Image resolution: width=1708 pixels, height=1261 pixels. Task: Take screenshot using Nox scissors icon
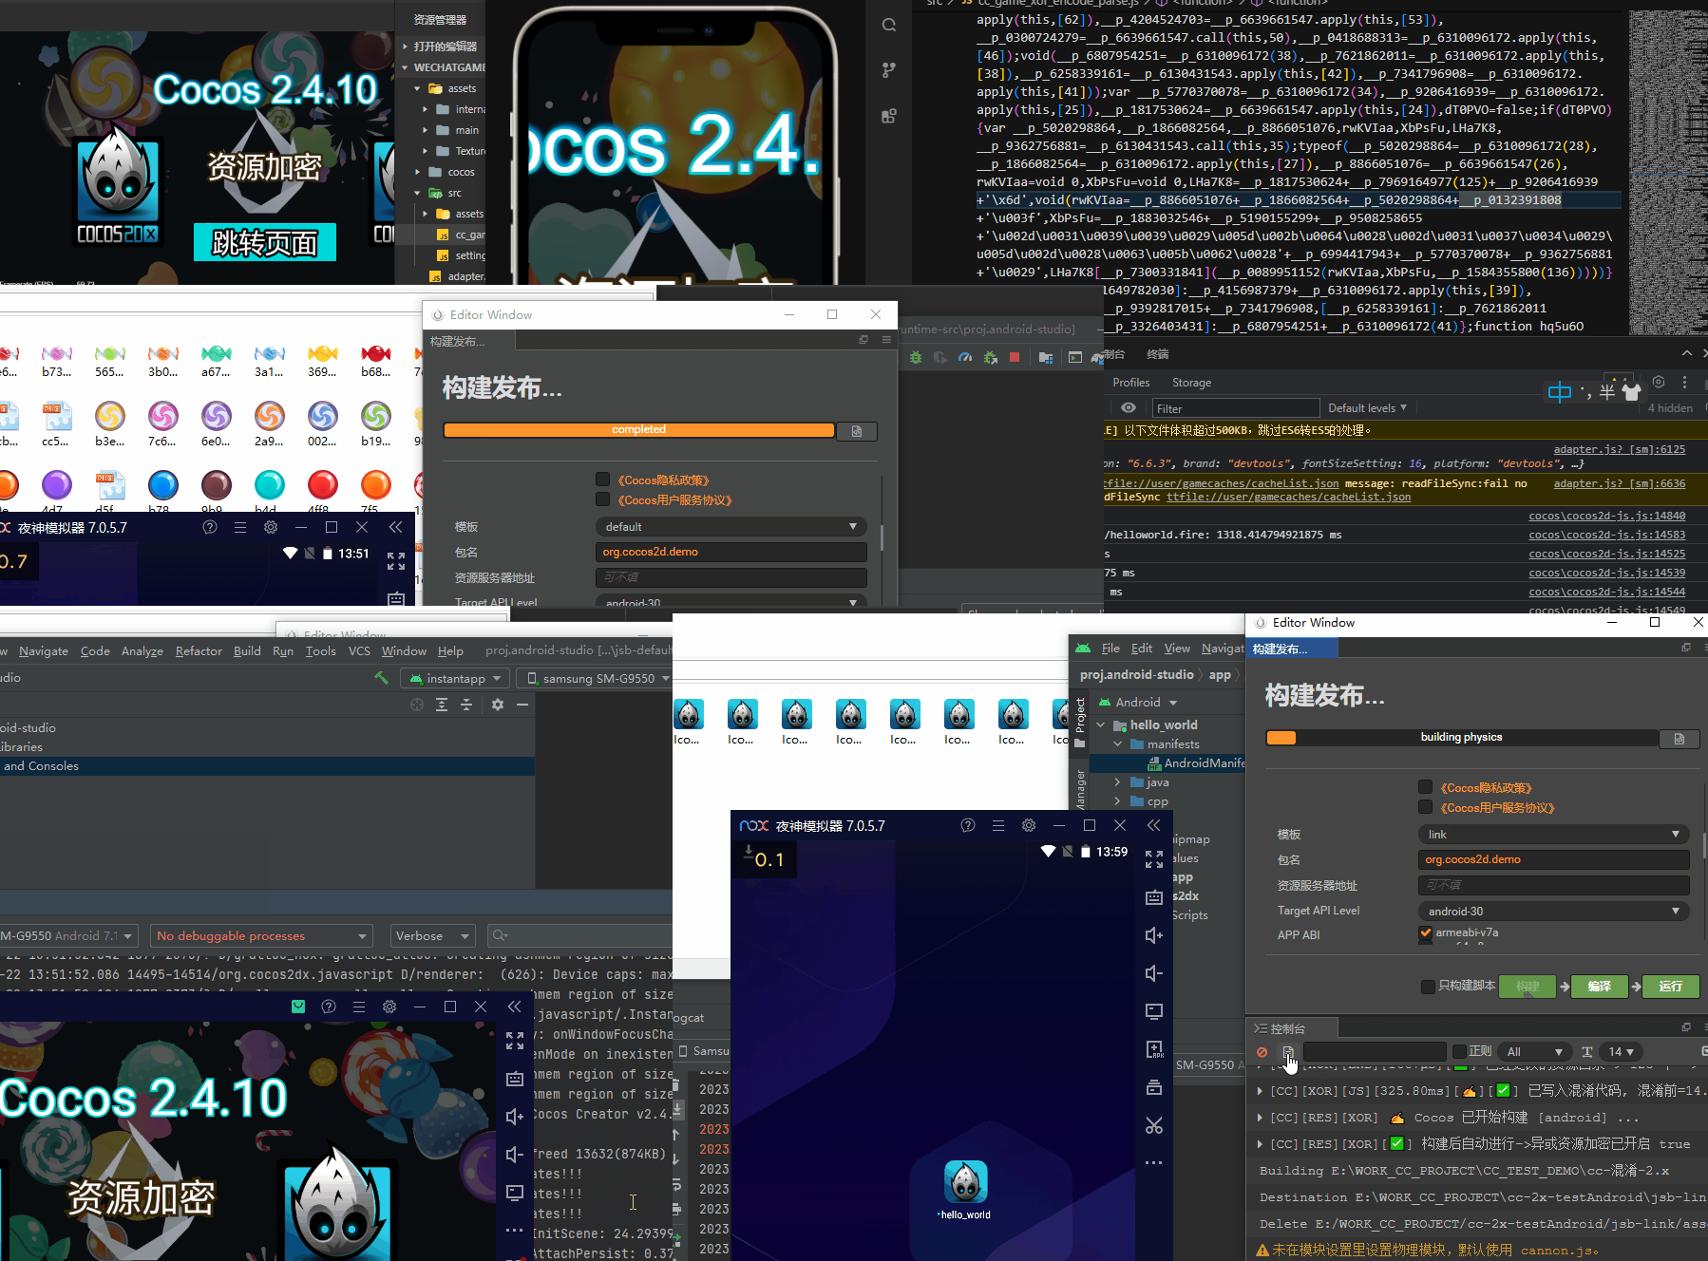(1153, 1125)
